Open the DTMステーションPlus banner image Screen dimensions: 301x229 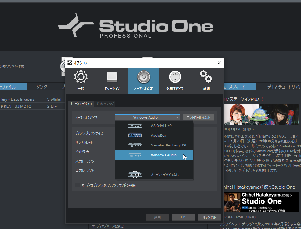tap(261, 114)
